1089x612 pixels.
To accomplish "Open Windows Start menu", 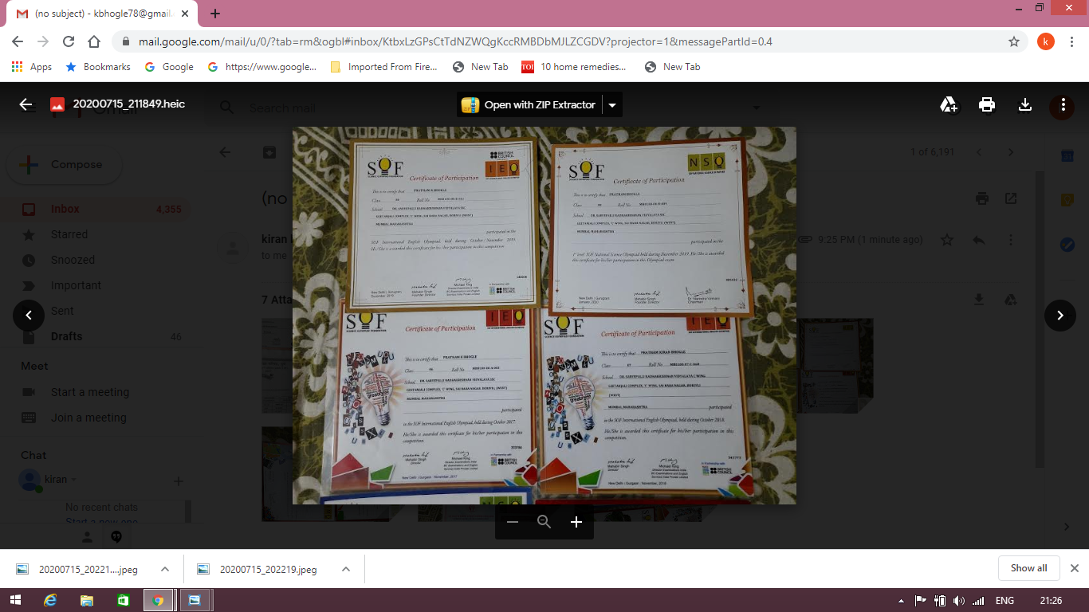I will click(15, 600).
